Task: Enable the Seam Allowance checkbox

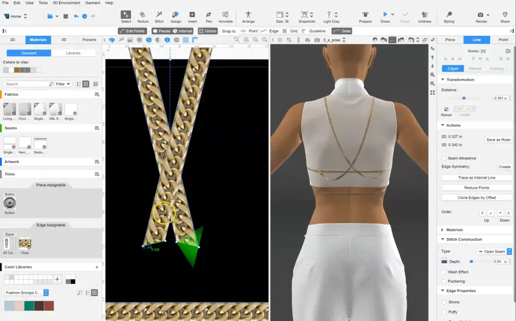Action: [x=443, y=158]
